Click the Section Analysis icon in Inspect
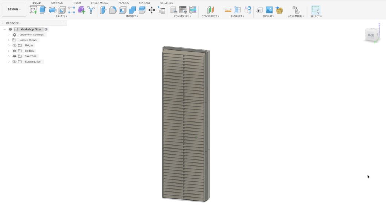This screenshot has width=386, height=216. click(x=238, y=10)
